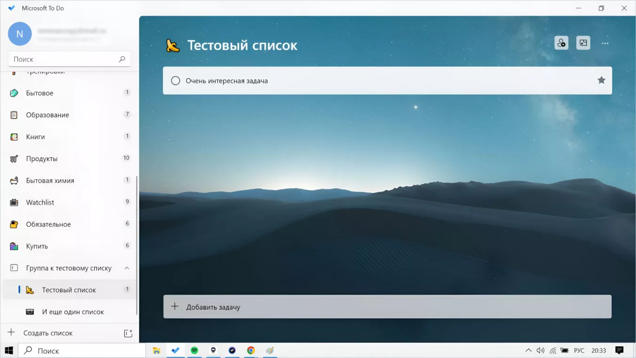The height and width of the screenshot is (358, 636).
Task: Click the banana emoji in list title
Action: click(x=173, y=46)
